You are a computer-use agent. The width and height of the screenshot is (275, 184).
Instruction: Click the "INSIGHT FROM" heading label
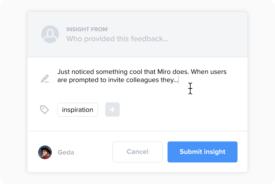87,29
